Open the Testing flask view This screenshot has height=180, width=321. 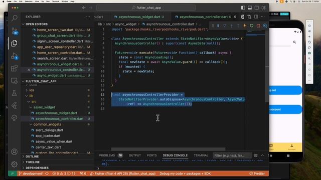14,93
